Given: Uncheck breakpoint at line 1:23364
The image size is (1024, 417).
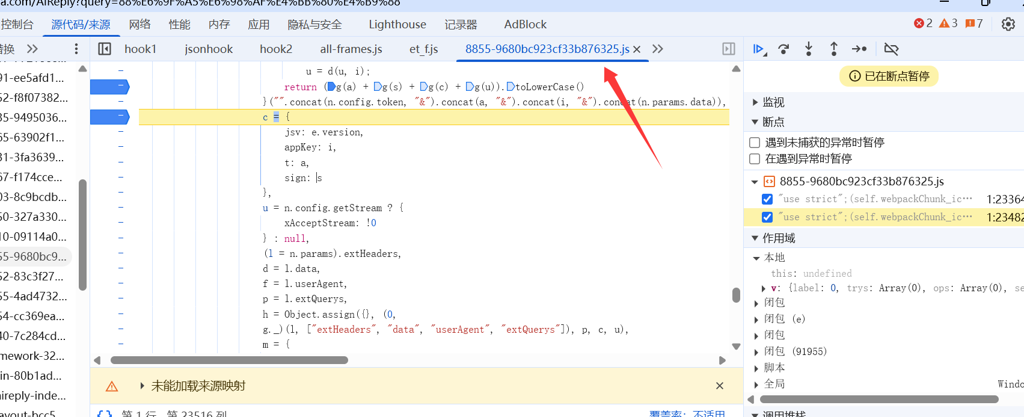Looking at the screenshot, I should click(x=767, y=199).
